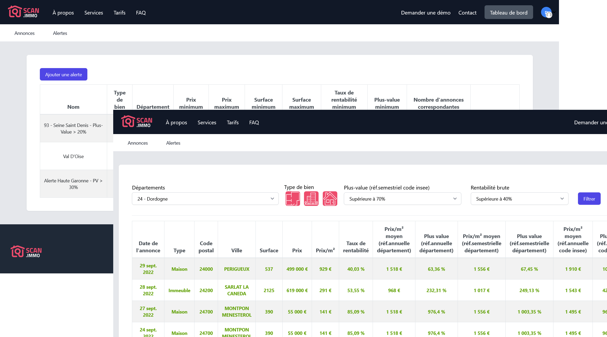
Task: Click the Ajouter une alerte button
Action: click(x=63, y=74)
